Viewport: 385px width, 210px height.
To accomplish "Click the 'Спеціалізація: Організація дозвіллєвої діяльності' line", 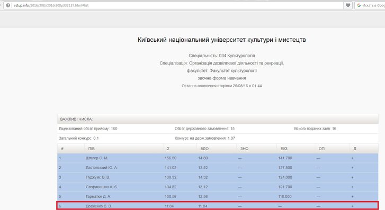I will 222,63.
